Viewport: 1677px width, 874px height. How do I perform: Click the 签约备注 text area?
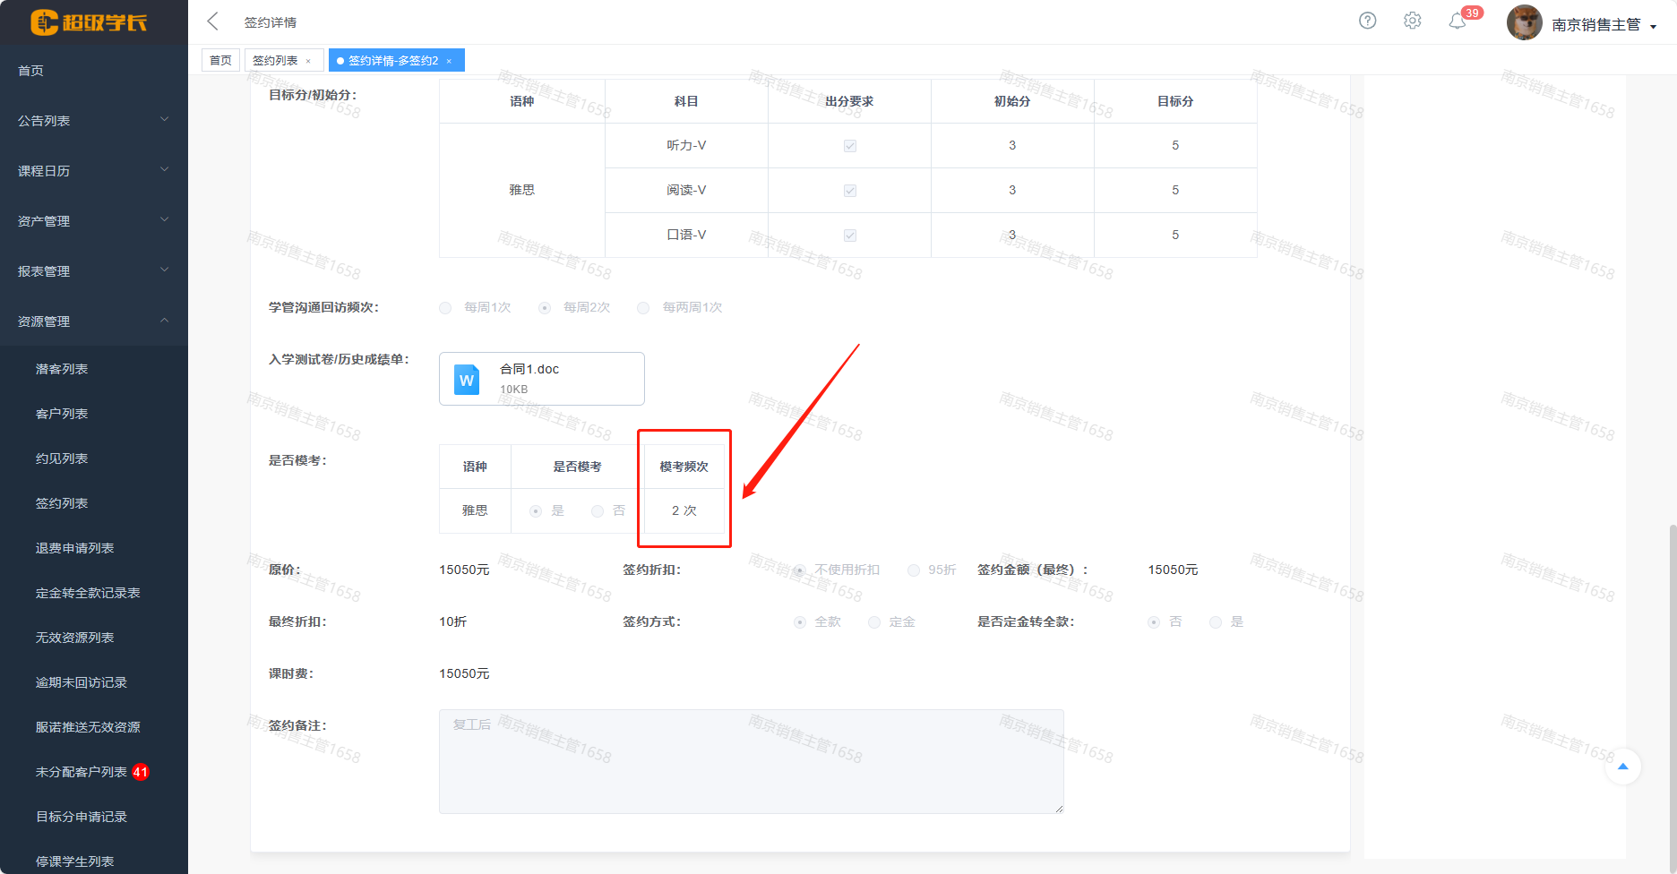pos(751,761)
